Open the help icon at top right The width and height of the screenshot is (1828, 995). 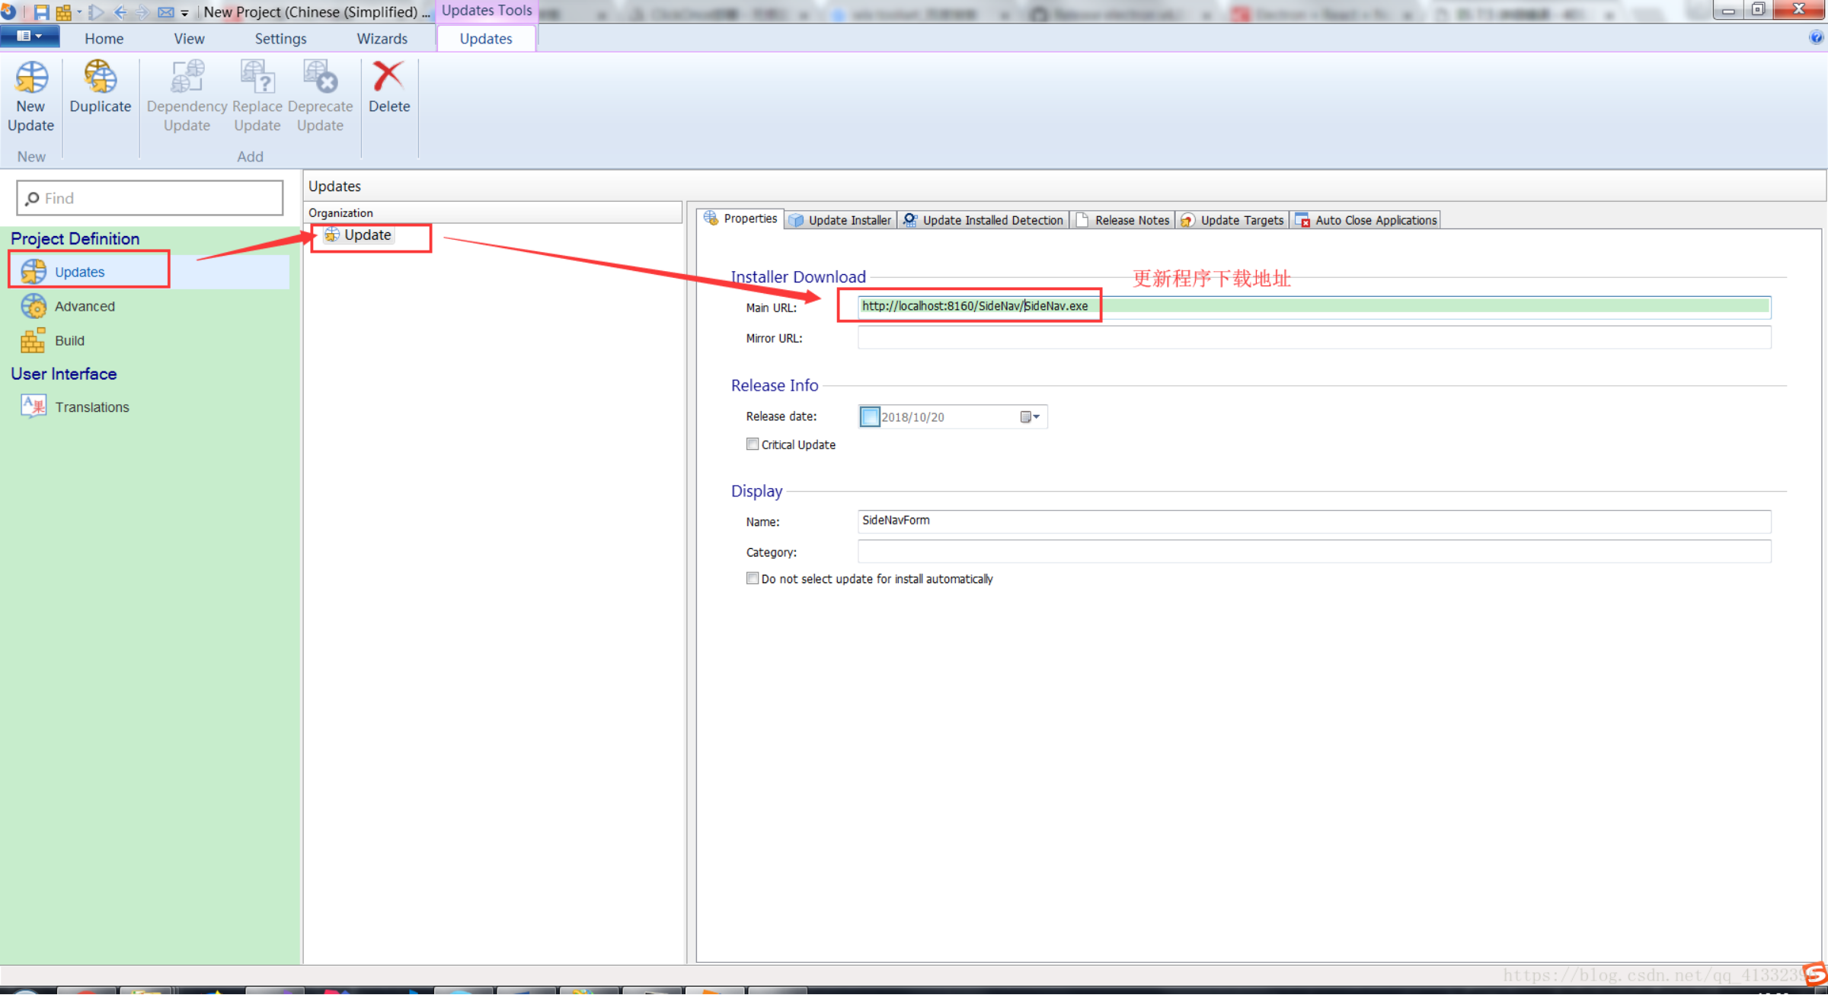click(1816, 37)
